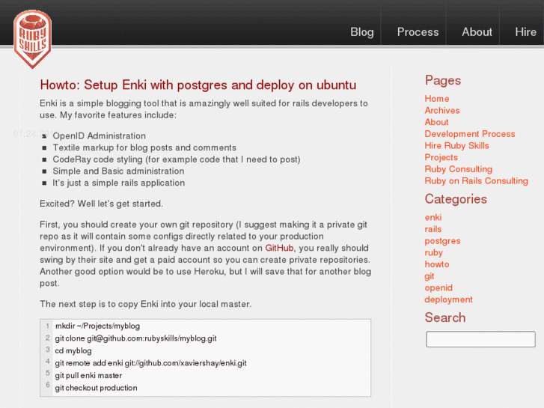Open the Hire Ruby Skills link
The image size is (544, 408).
[456, 146]
